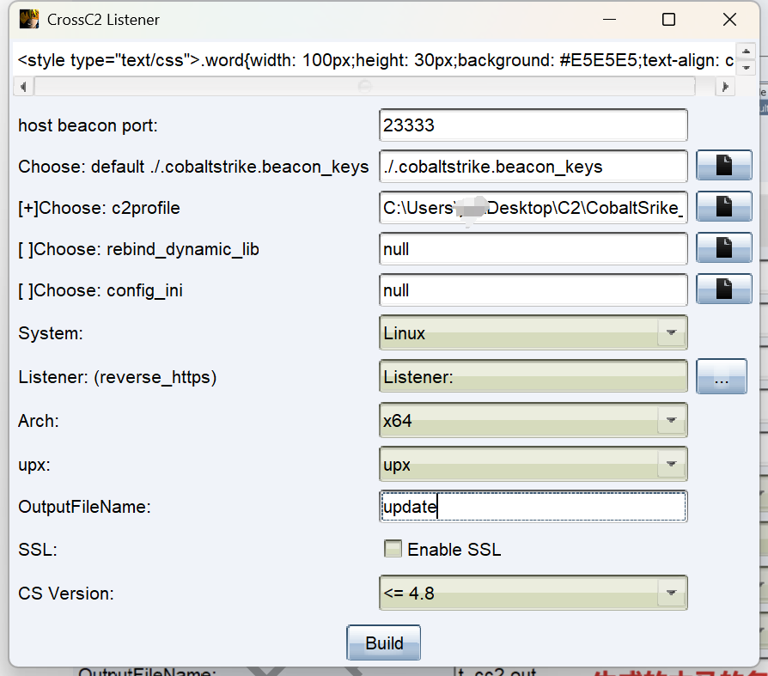Viewport: 768px width, 676px height.
Task: Click the rebind_dynamic_lib input field
Action: (533, 248)
